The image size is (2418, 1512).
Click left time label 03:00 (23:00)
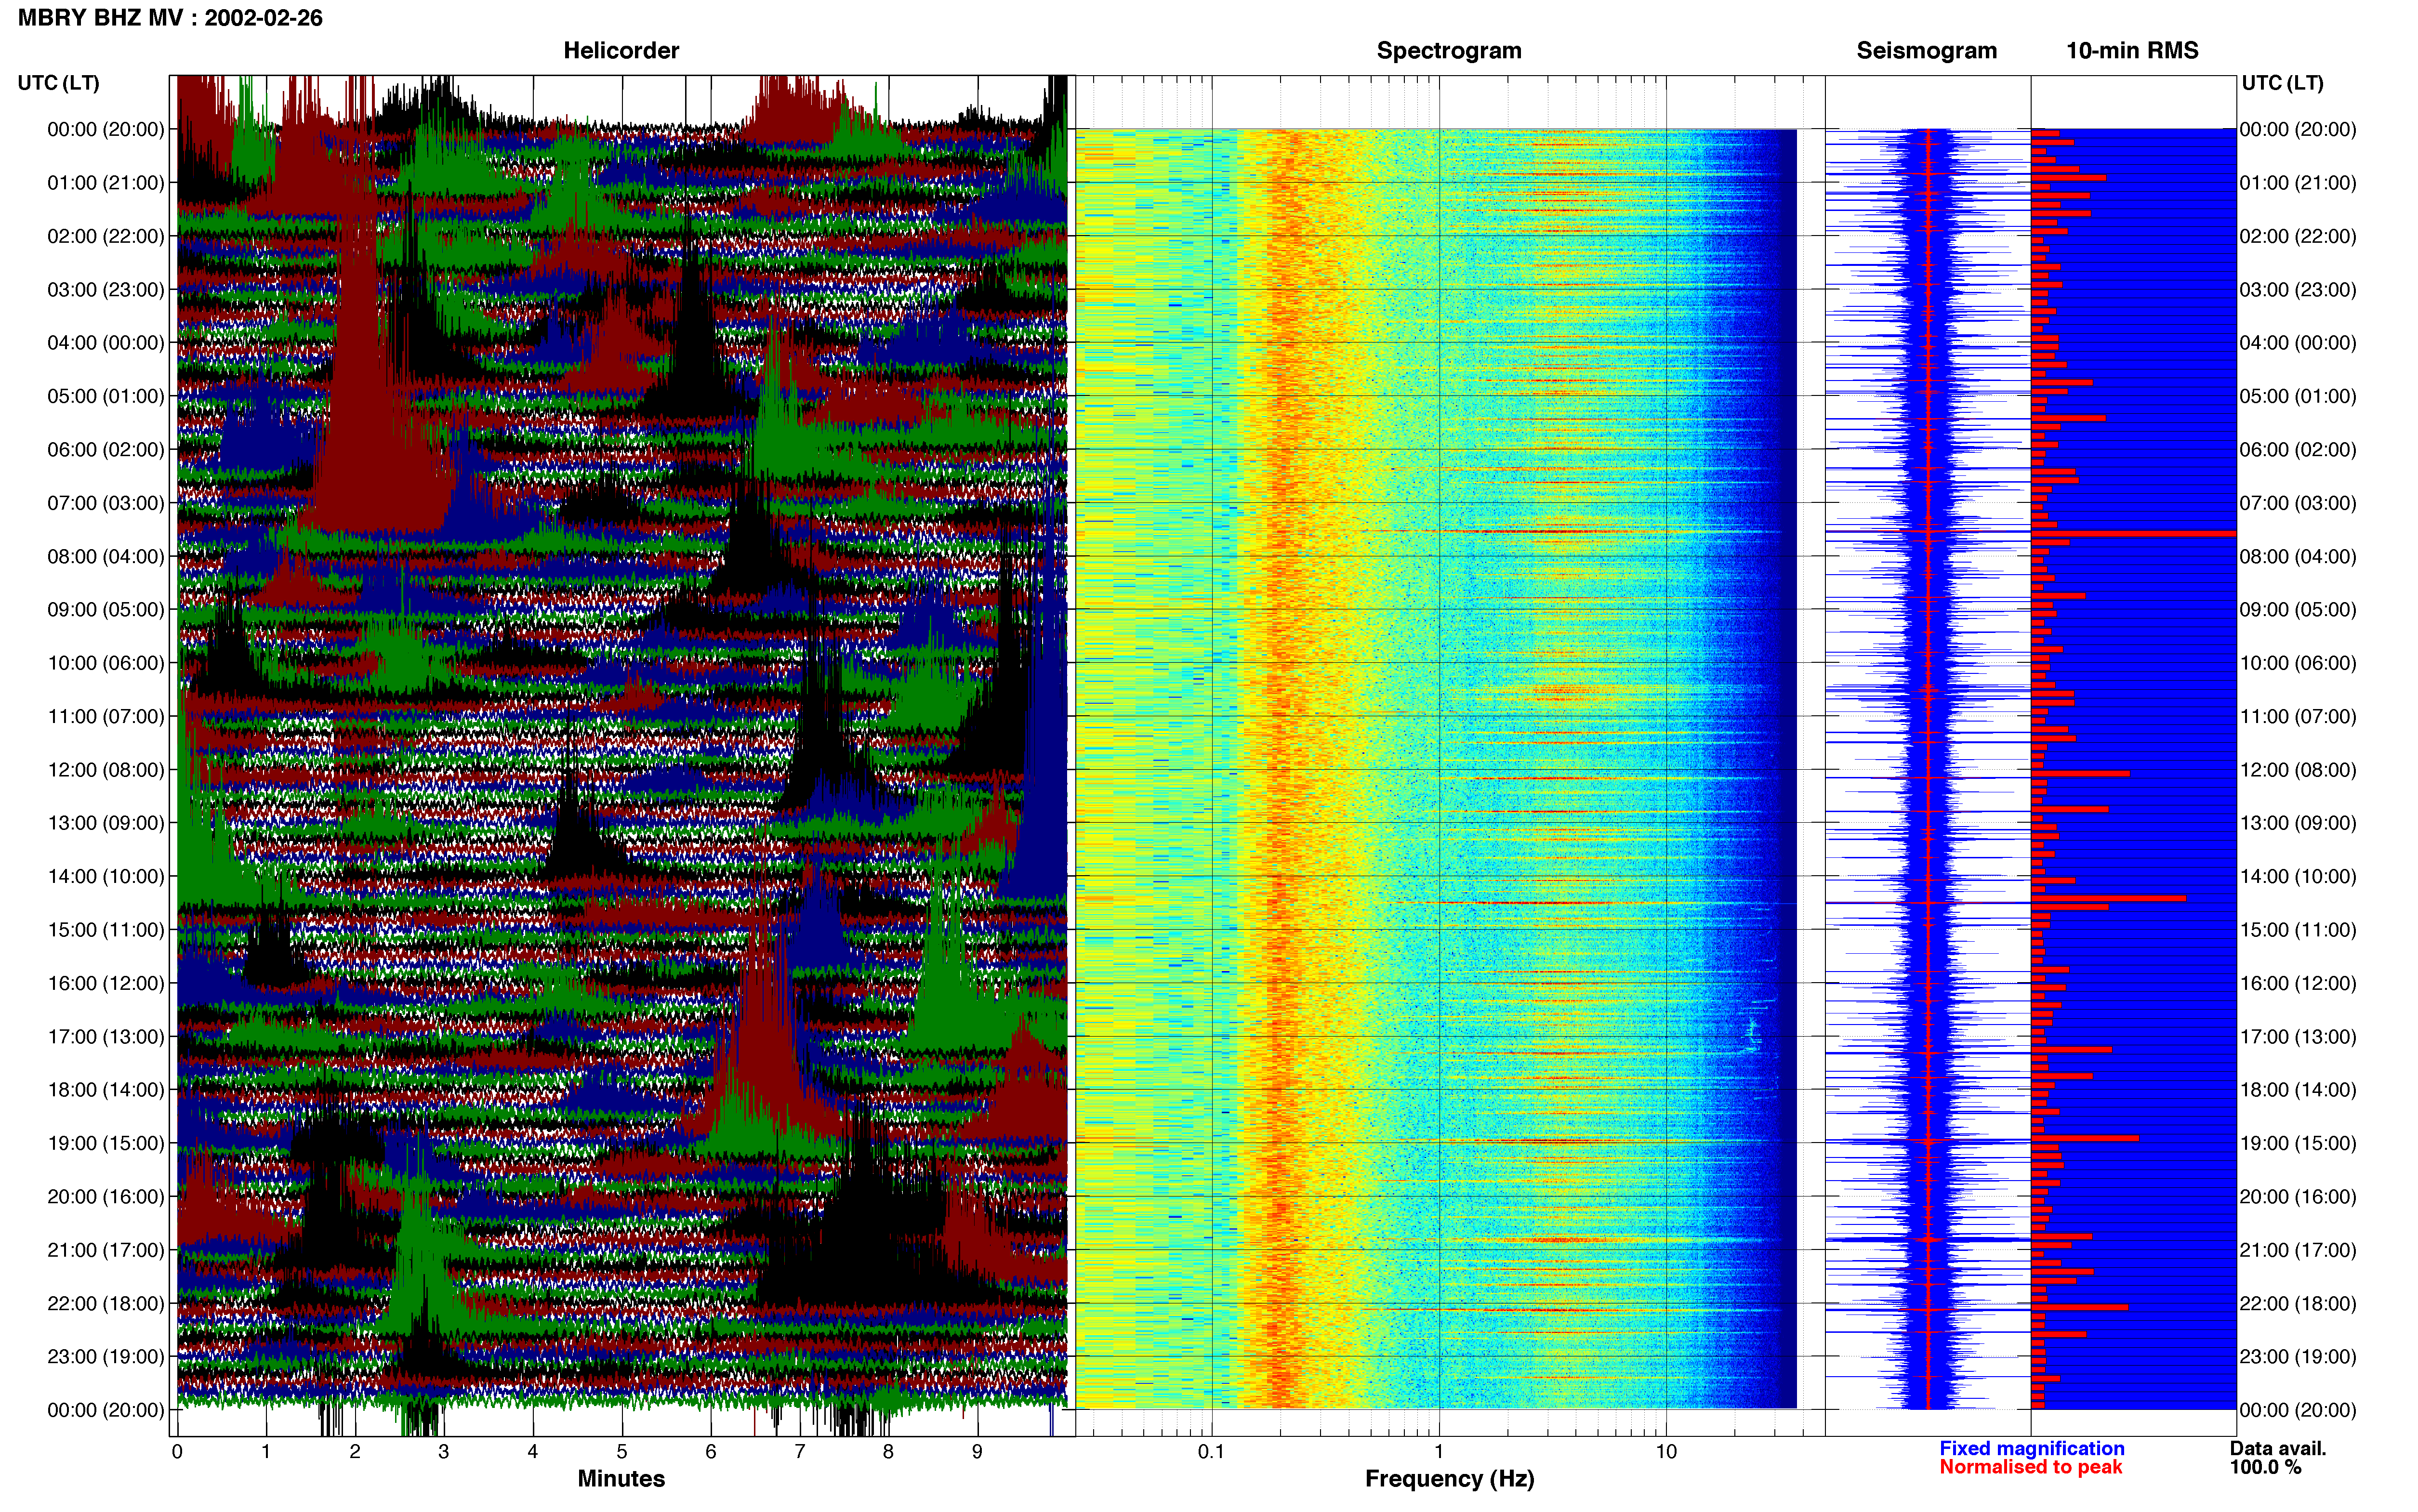pyautogui.click(x=106, y=290)
